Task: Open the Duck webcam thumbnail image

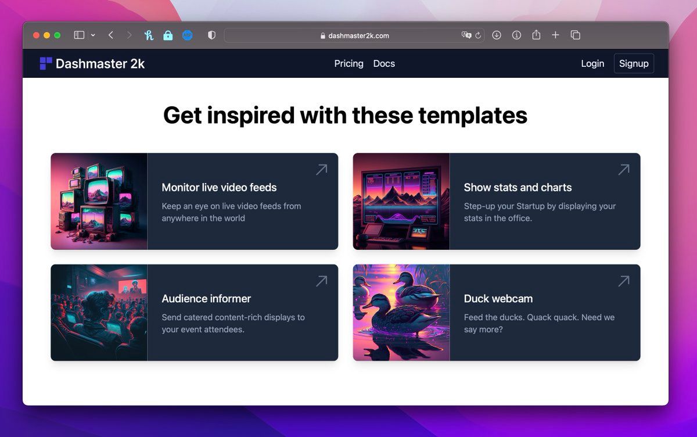Action: 401,313
